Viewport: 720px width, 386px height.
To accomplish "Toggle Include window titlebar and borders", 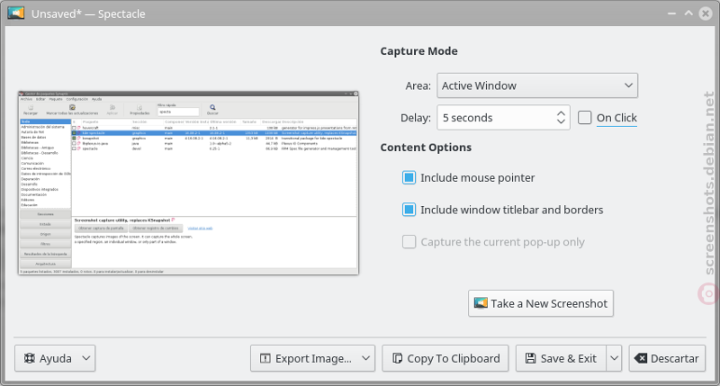I will coord(409,210).
